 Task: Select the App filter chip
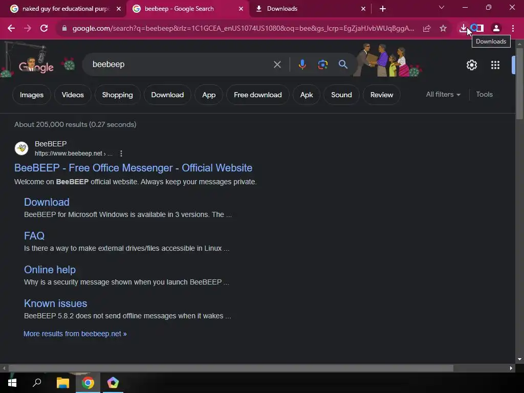pos(209,95)
